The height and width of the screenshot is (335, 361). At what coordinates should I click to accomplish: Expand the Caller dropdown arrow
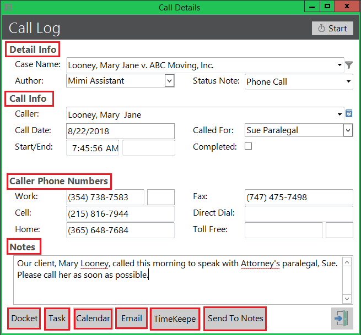tap(340, 114)
